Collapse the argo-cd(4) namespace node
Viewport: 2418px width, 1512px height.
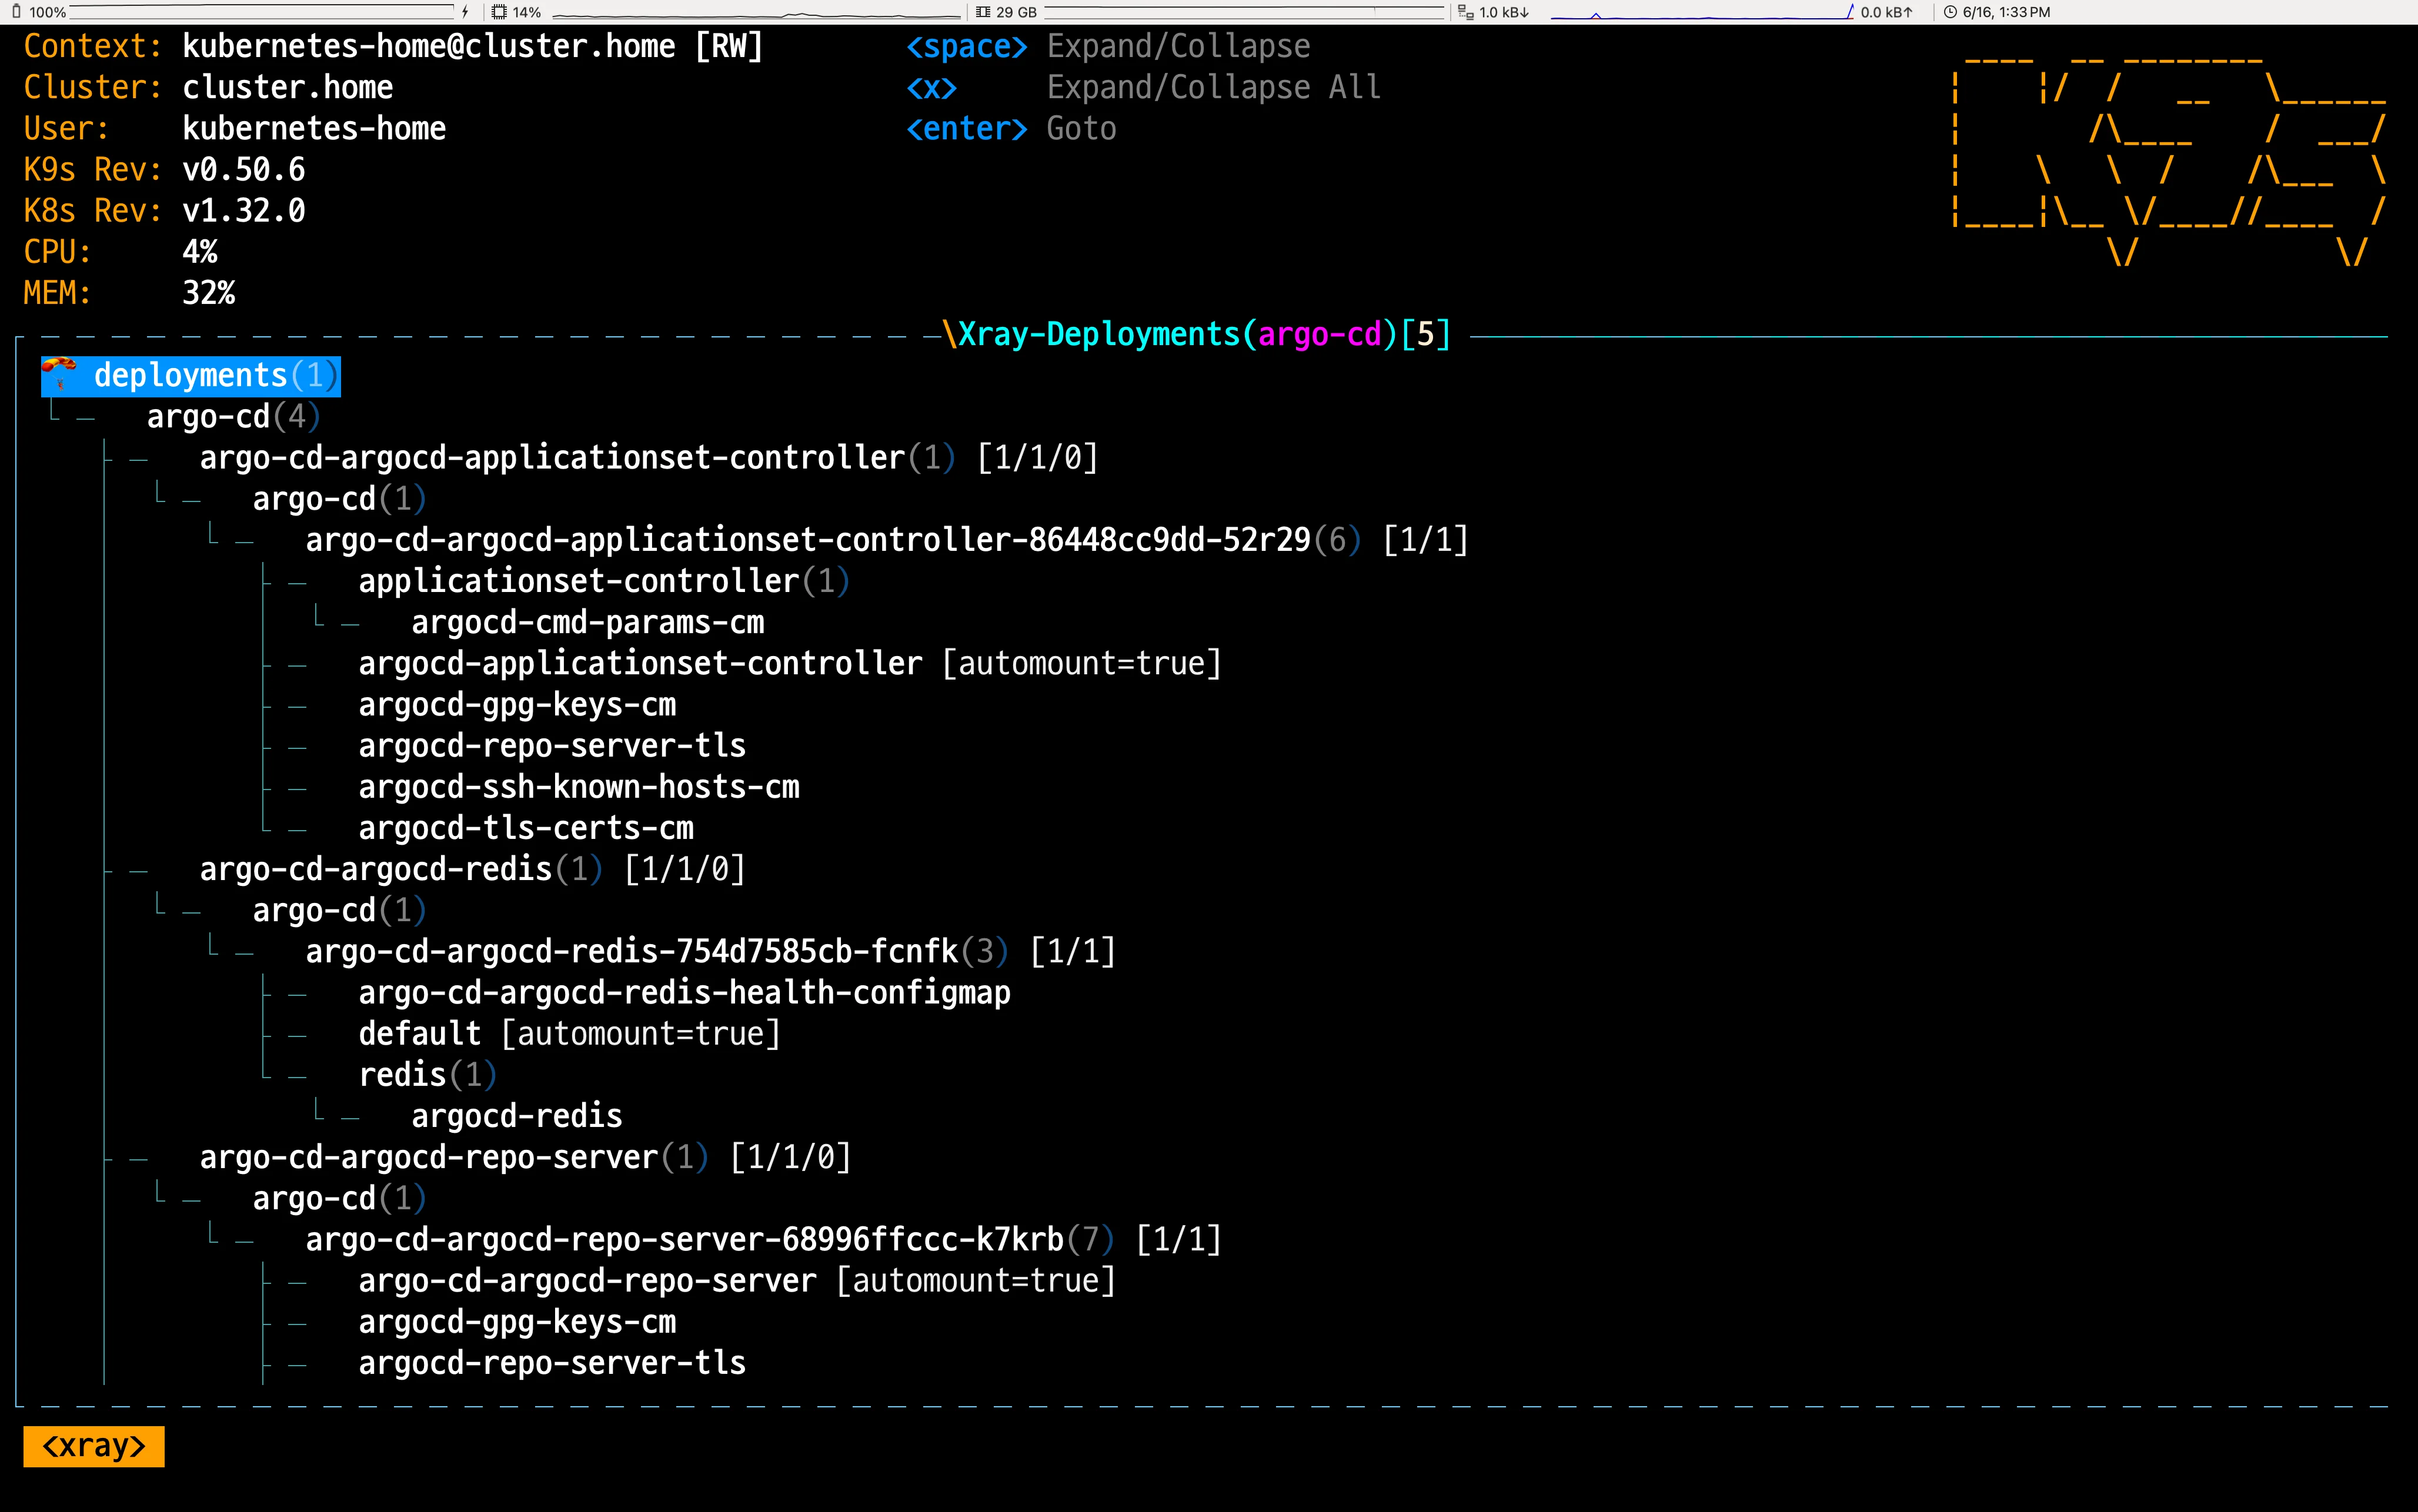click(x=232, y=416)
